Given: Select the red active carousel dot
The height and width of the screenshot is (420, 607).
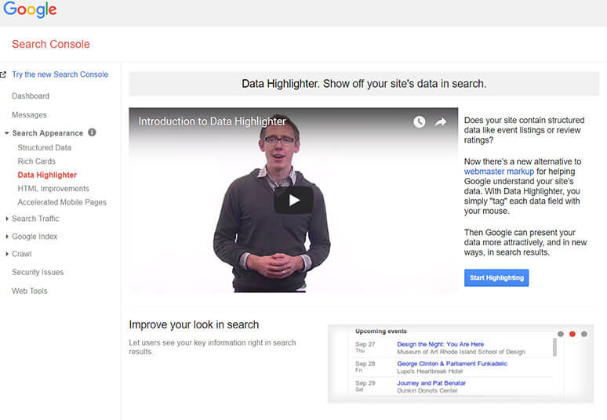Looking at the screenshot, I should coord(572,334).
